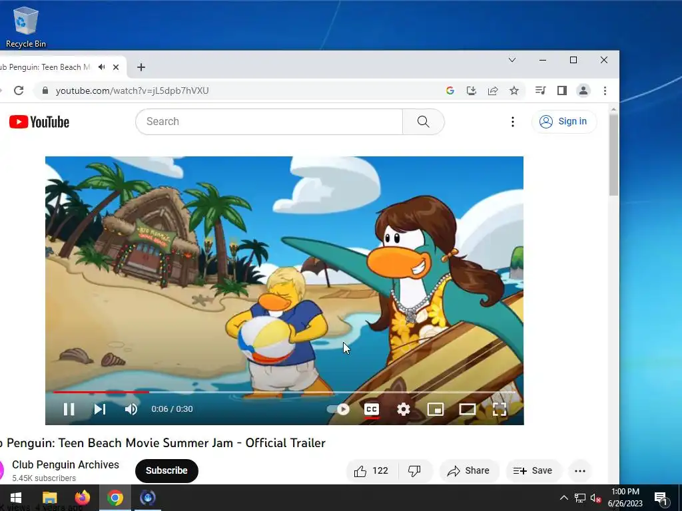682x511 pixels.
Task: Toggle closed captions CC button
Action: (372, 409)
